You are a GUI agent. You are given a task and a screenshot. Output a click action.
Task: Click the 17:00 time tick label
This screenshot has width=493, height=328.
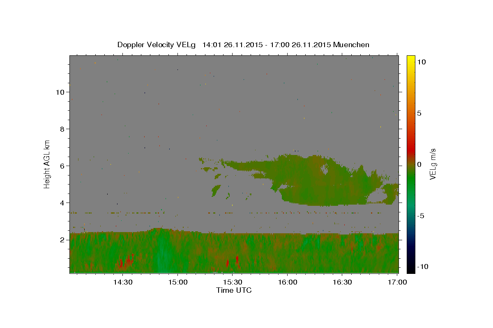398,282
